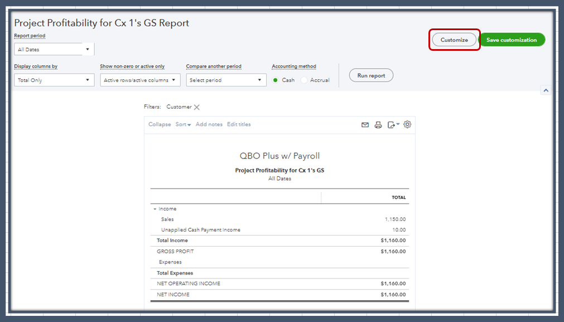This screenshot has width=564, height=322.
Task: Click the export format dropdown arrow
Action: coord(397,124)
